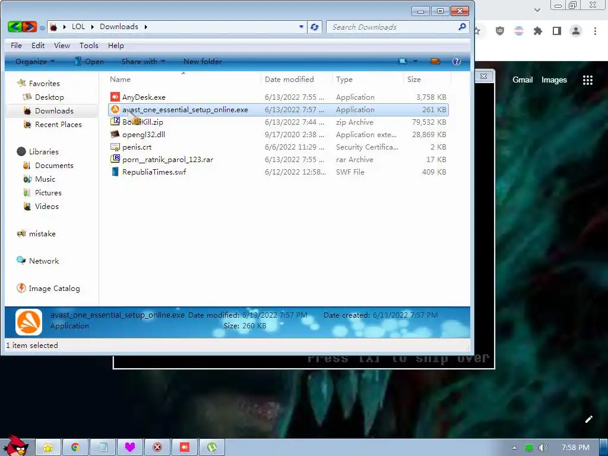The image size is (608, 456).
Task: Show hidden system tray icons
Action: pyautogui.click(x=514, y=448)
